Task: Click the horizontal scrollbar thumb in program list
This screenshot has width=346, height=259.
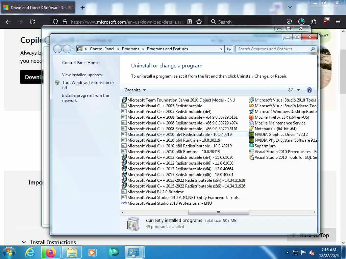Action: pyautogui.click(x=219, y=212)
